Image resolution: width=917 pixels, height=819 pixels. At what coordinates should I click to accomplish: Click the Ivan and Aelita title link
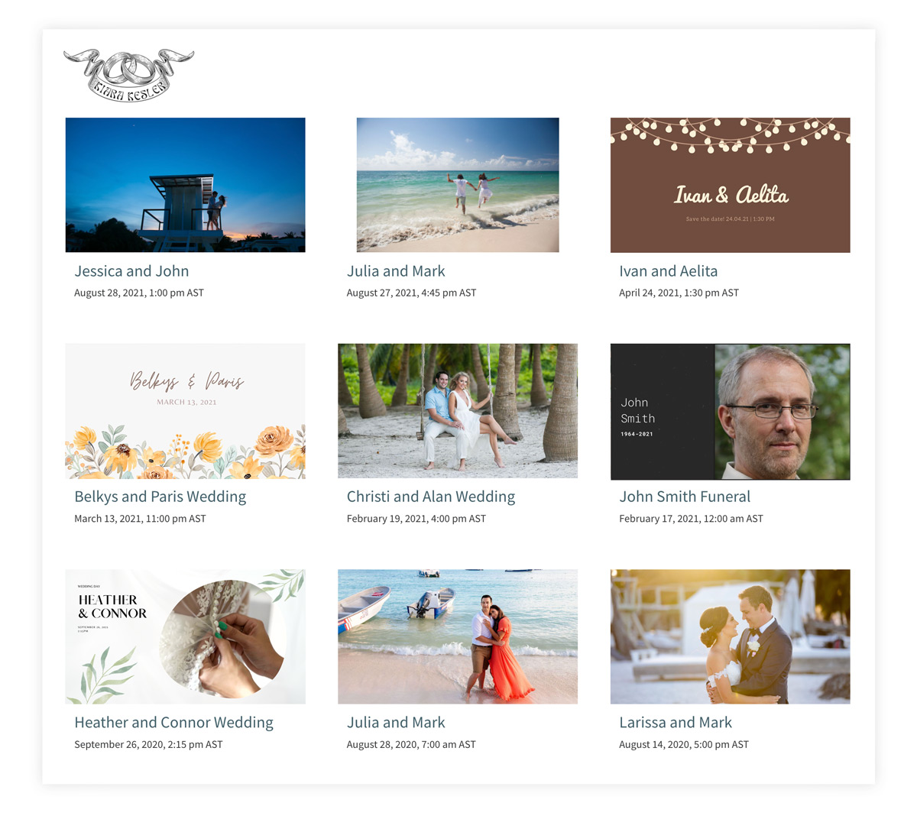[669, 271]
